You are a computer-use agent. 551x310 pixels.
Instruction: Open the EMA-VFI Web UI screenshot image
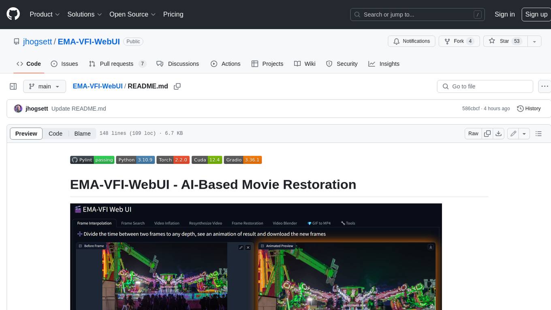point(256,256)
